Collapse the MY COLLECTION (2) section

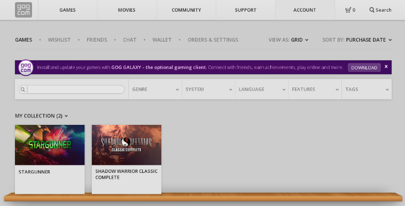(x=41, y=116)
